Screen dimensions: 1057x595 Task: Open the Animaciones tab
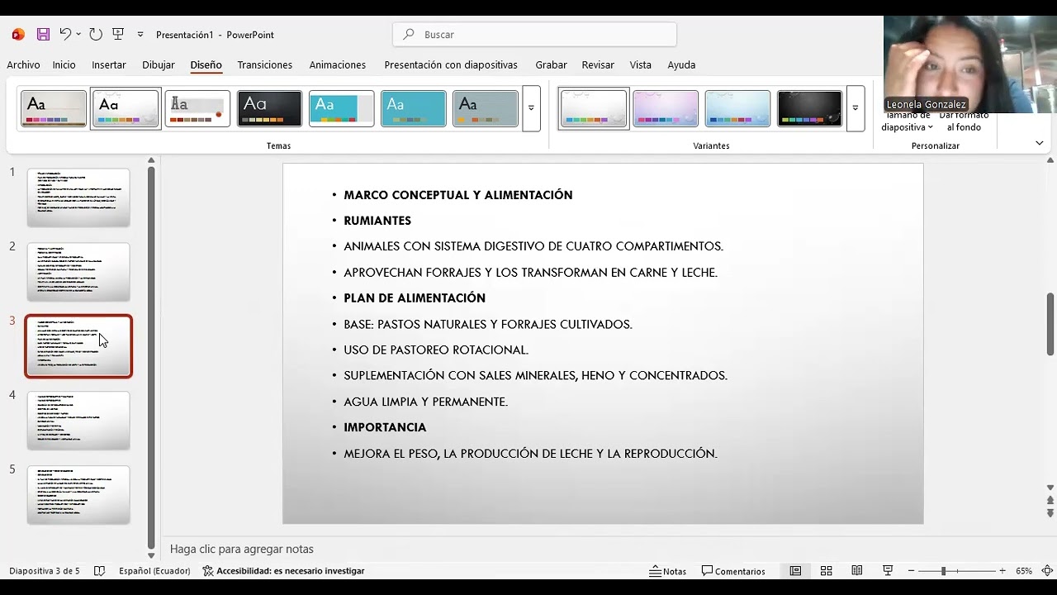tap(338, 64)
